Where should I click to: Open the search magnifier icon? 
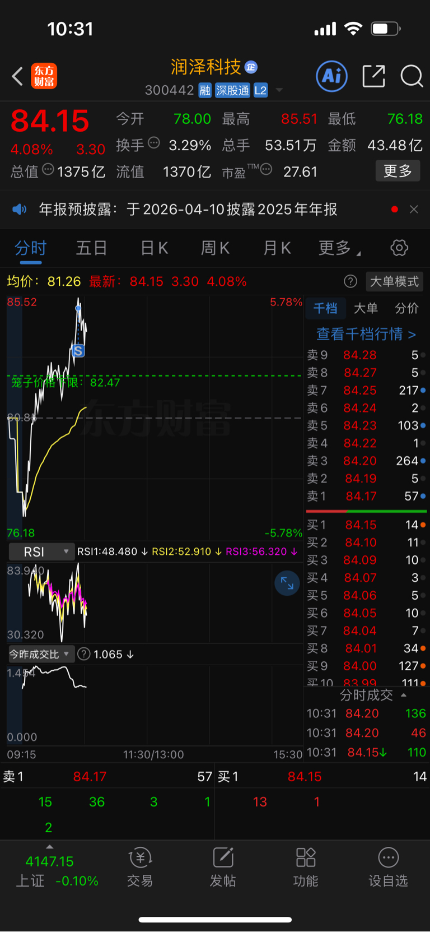[412, 76]
